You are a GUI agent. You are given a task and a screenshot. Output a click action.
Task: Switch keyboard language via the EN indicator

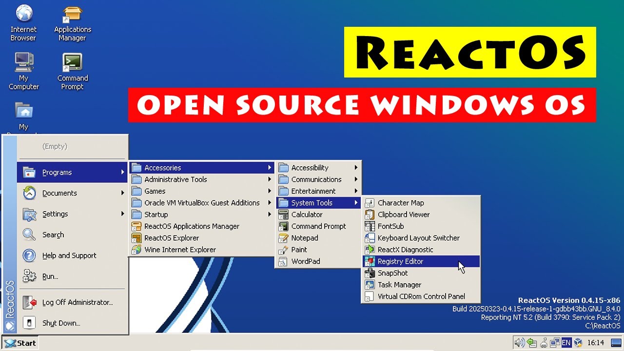tap(566, 343)
